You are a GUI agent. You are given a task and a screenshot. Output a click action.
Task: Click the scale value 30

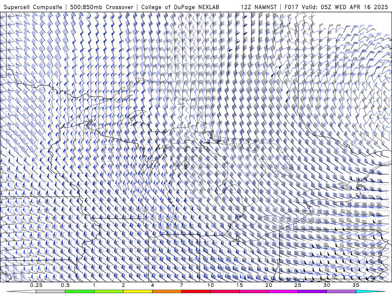(x=327, y=285)
